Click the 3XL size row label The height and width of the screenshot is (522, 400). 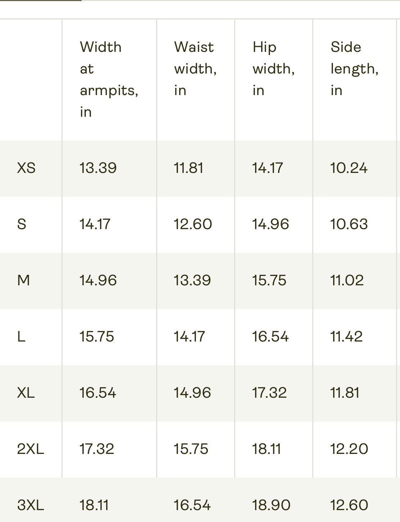(x=31, y=505)
